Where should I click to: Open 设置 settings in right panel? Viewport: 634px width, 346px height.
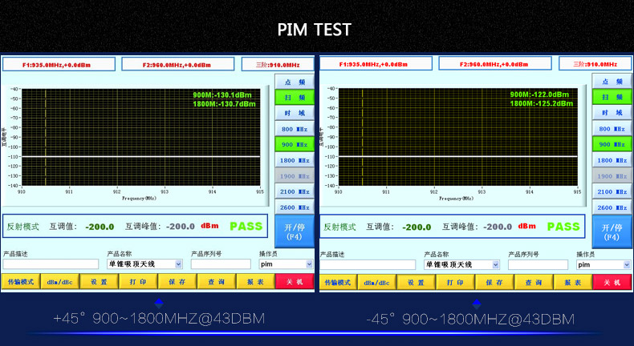tap(416, 283)
